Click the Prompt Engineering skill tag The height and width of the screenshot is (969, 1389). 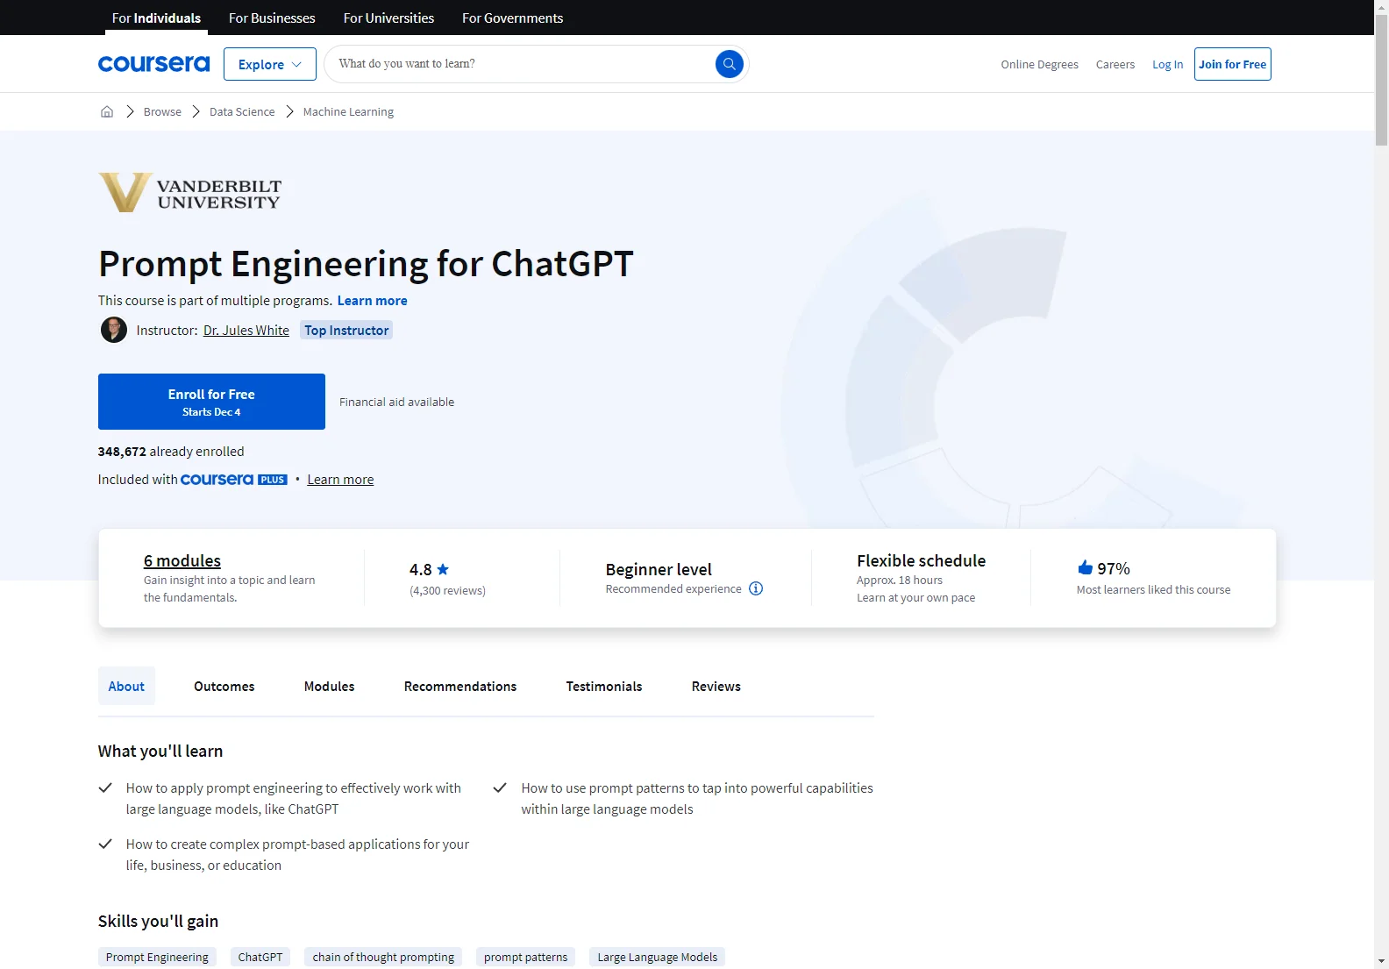tap(157, 957)
